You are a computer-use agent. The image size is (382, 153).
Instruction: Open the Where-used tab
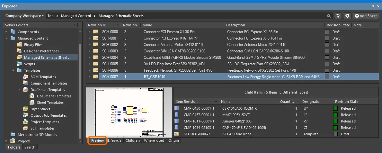pyautogui.click(x=154, y=140)
